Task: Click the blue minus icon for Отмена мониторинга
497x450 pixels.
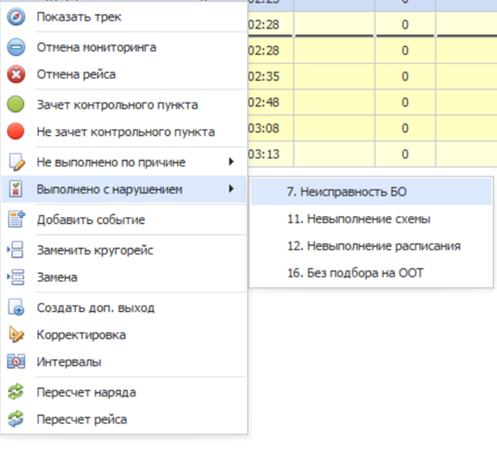Action: 16,47
